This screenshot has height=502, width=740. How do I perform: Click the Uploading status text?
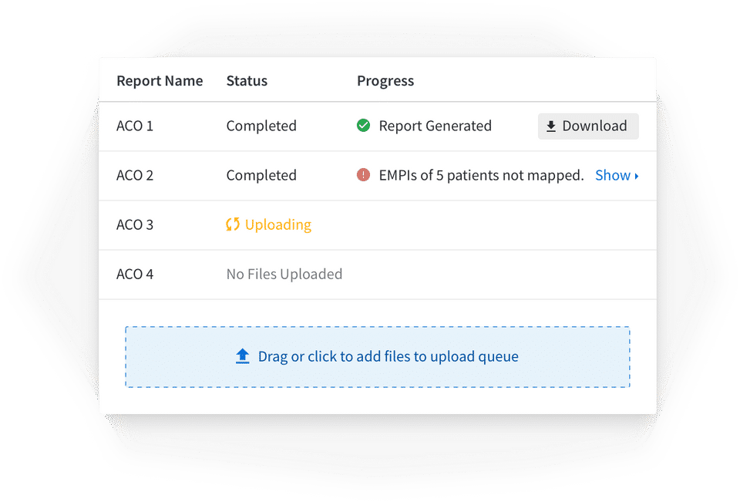coord(278,224)
